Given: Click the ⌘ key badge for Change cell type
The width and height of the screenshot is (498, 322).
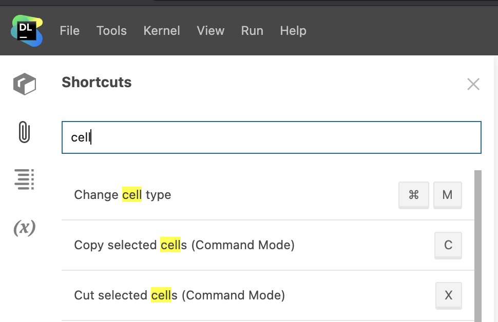Looking at the screenshot, I should pos(414,195).
